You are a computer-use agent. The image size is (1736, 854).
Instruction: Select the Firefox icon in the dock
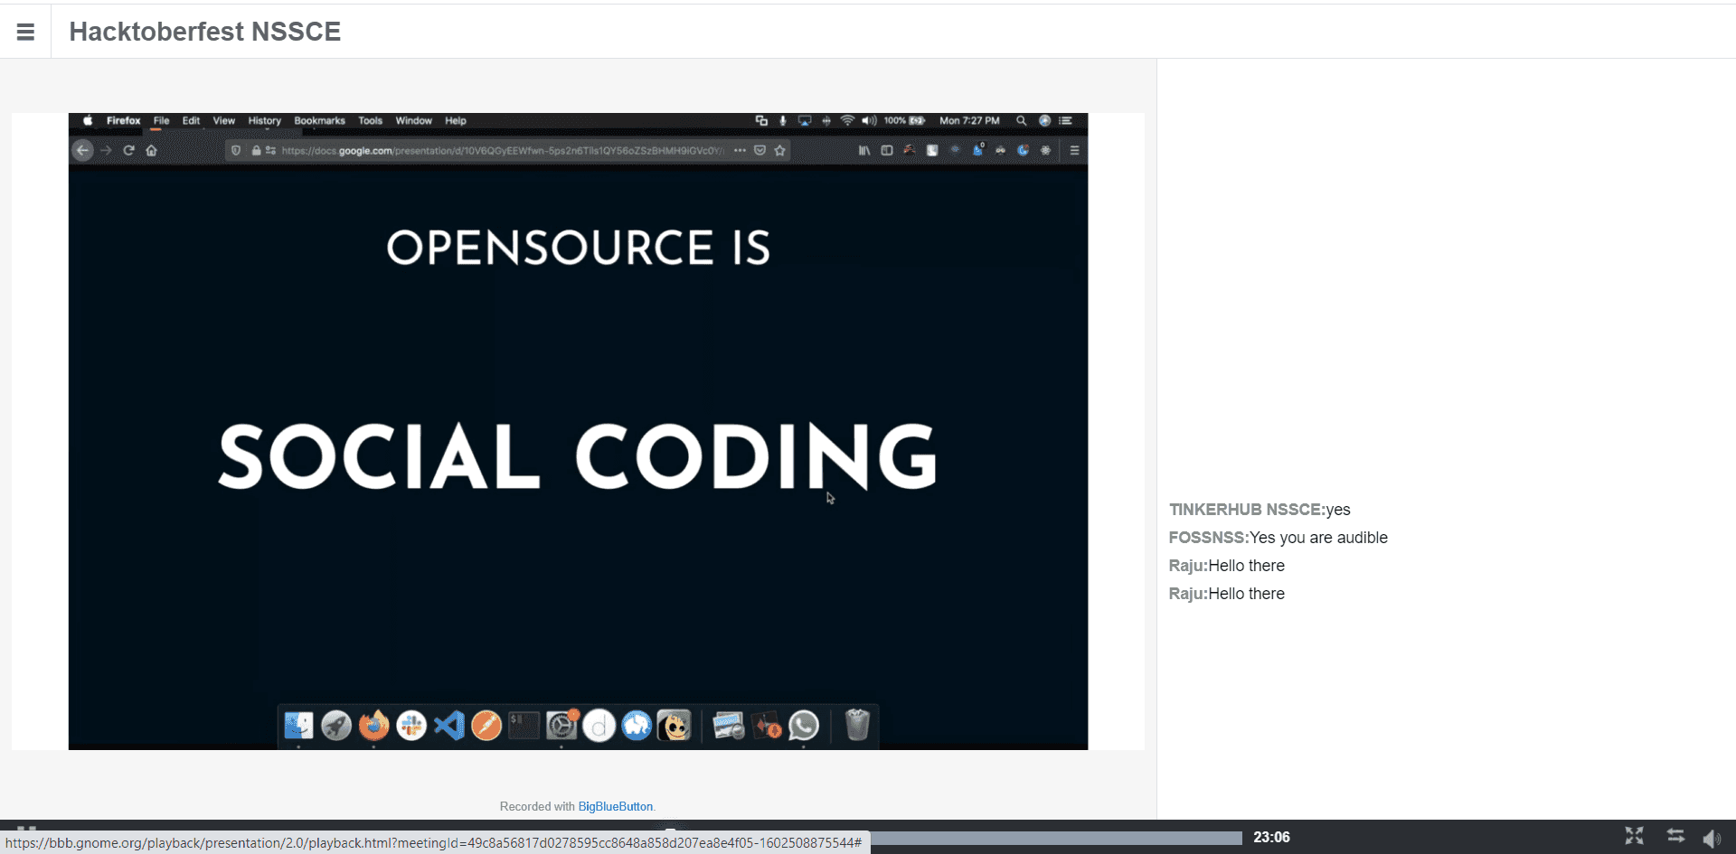point(373,725)
